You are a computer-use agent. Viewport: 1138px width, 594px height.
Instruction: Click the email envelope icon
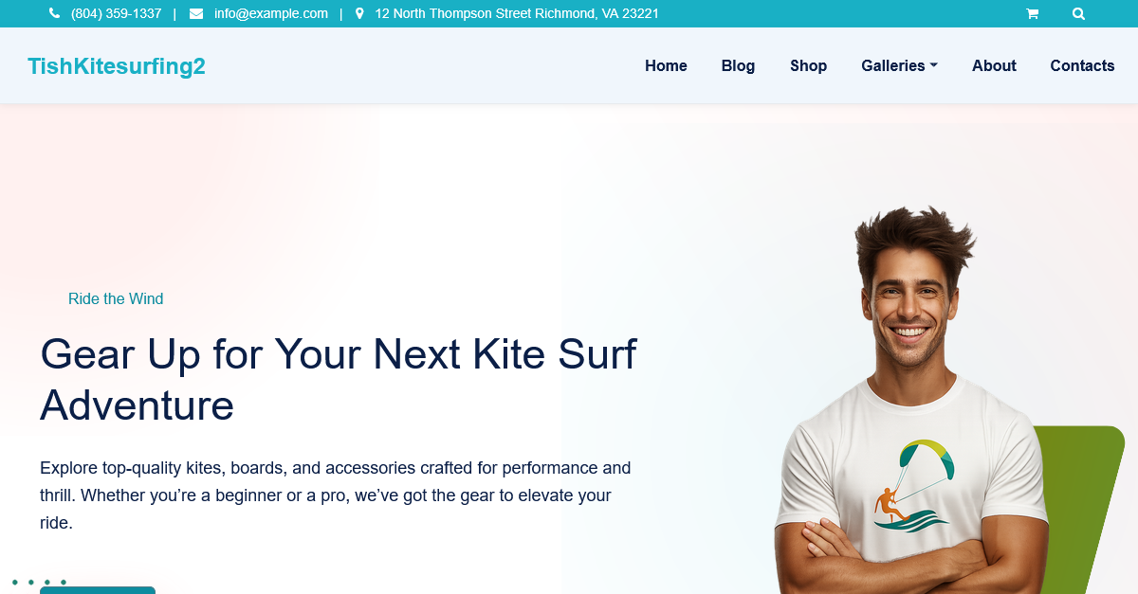pyautogui.click(x=196, y=13)
